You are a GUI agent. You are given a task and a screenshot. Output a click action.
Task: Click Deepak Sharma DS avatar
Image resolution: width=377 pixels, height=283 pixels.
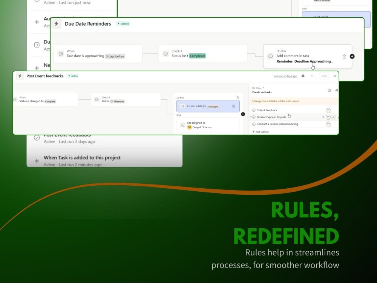tap(189, 127)
